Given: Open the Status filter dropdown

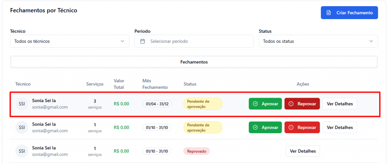Looking at the screenshot, I should [x=318, y=41].
